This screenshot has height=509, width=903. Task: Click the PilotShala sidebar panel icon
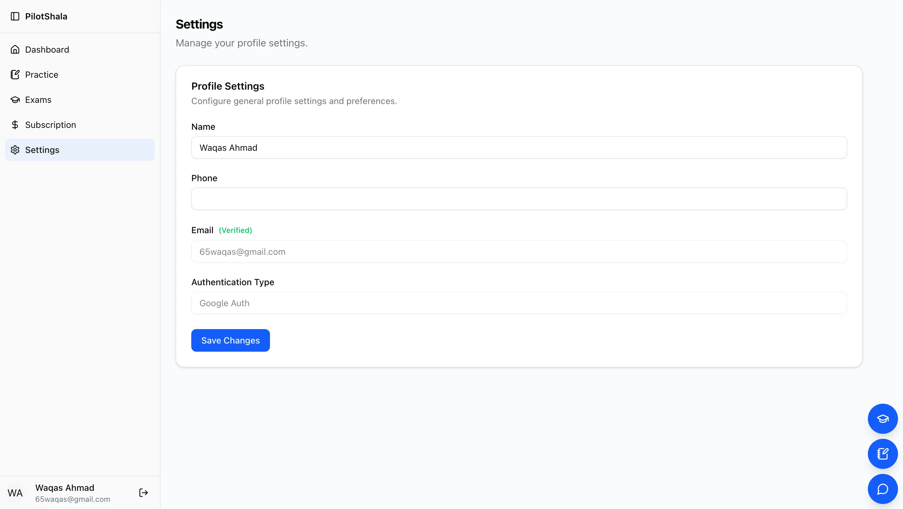pyautogui.click(x=15, y=16)
